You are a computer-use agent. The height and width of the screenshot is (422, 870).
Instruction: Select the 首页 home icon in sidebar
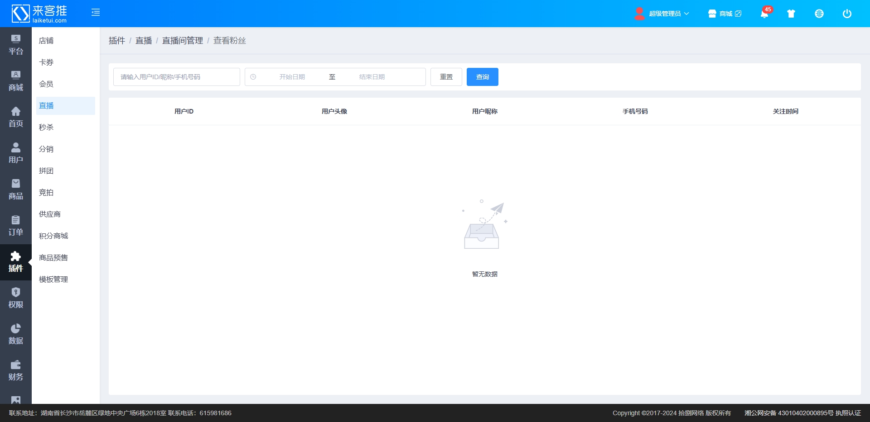click(x=16, y=117)
